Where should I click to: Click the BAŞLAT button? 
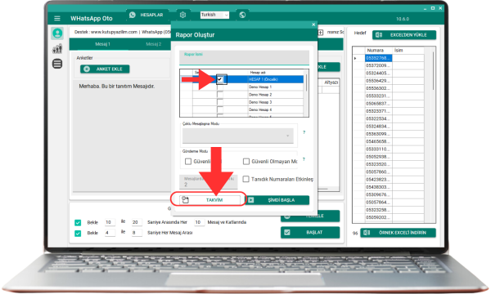pos(310,233)
